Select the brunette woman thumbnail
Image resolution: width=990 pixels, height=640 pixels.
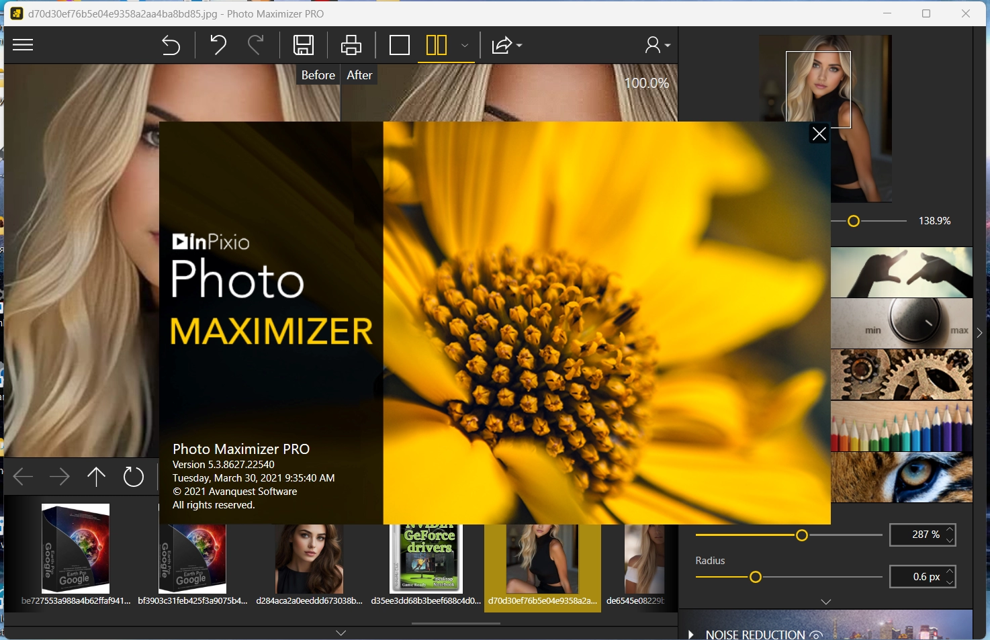pyautogui.click(x=309, y=558)
